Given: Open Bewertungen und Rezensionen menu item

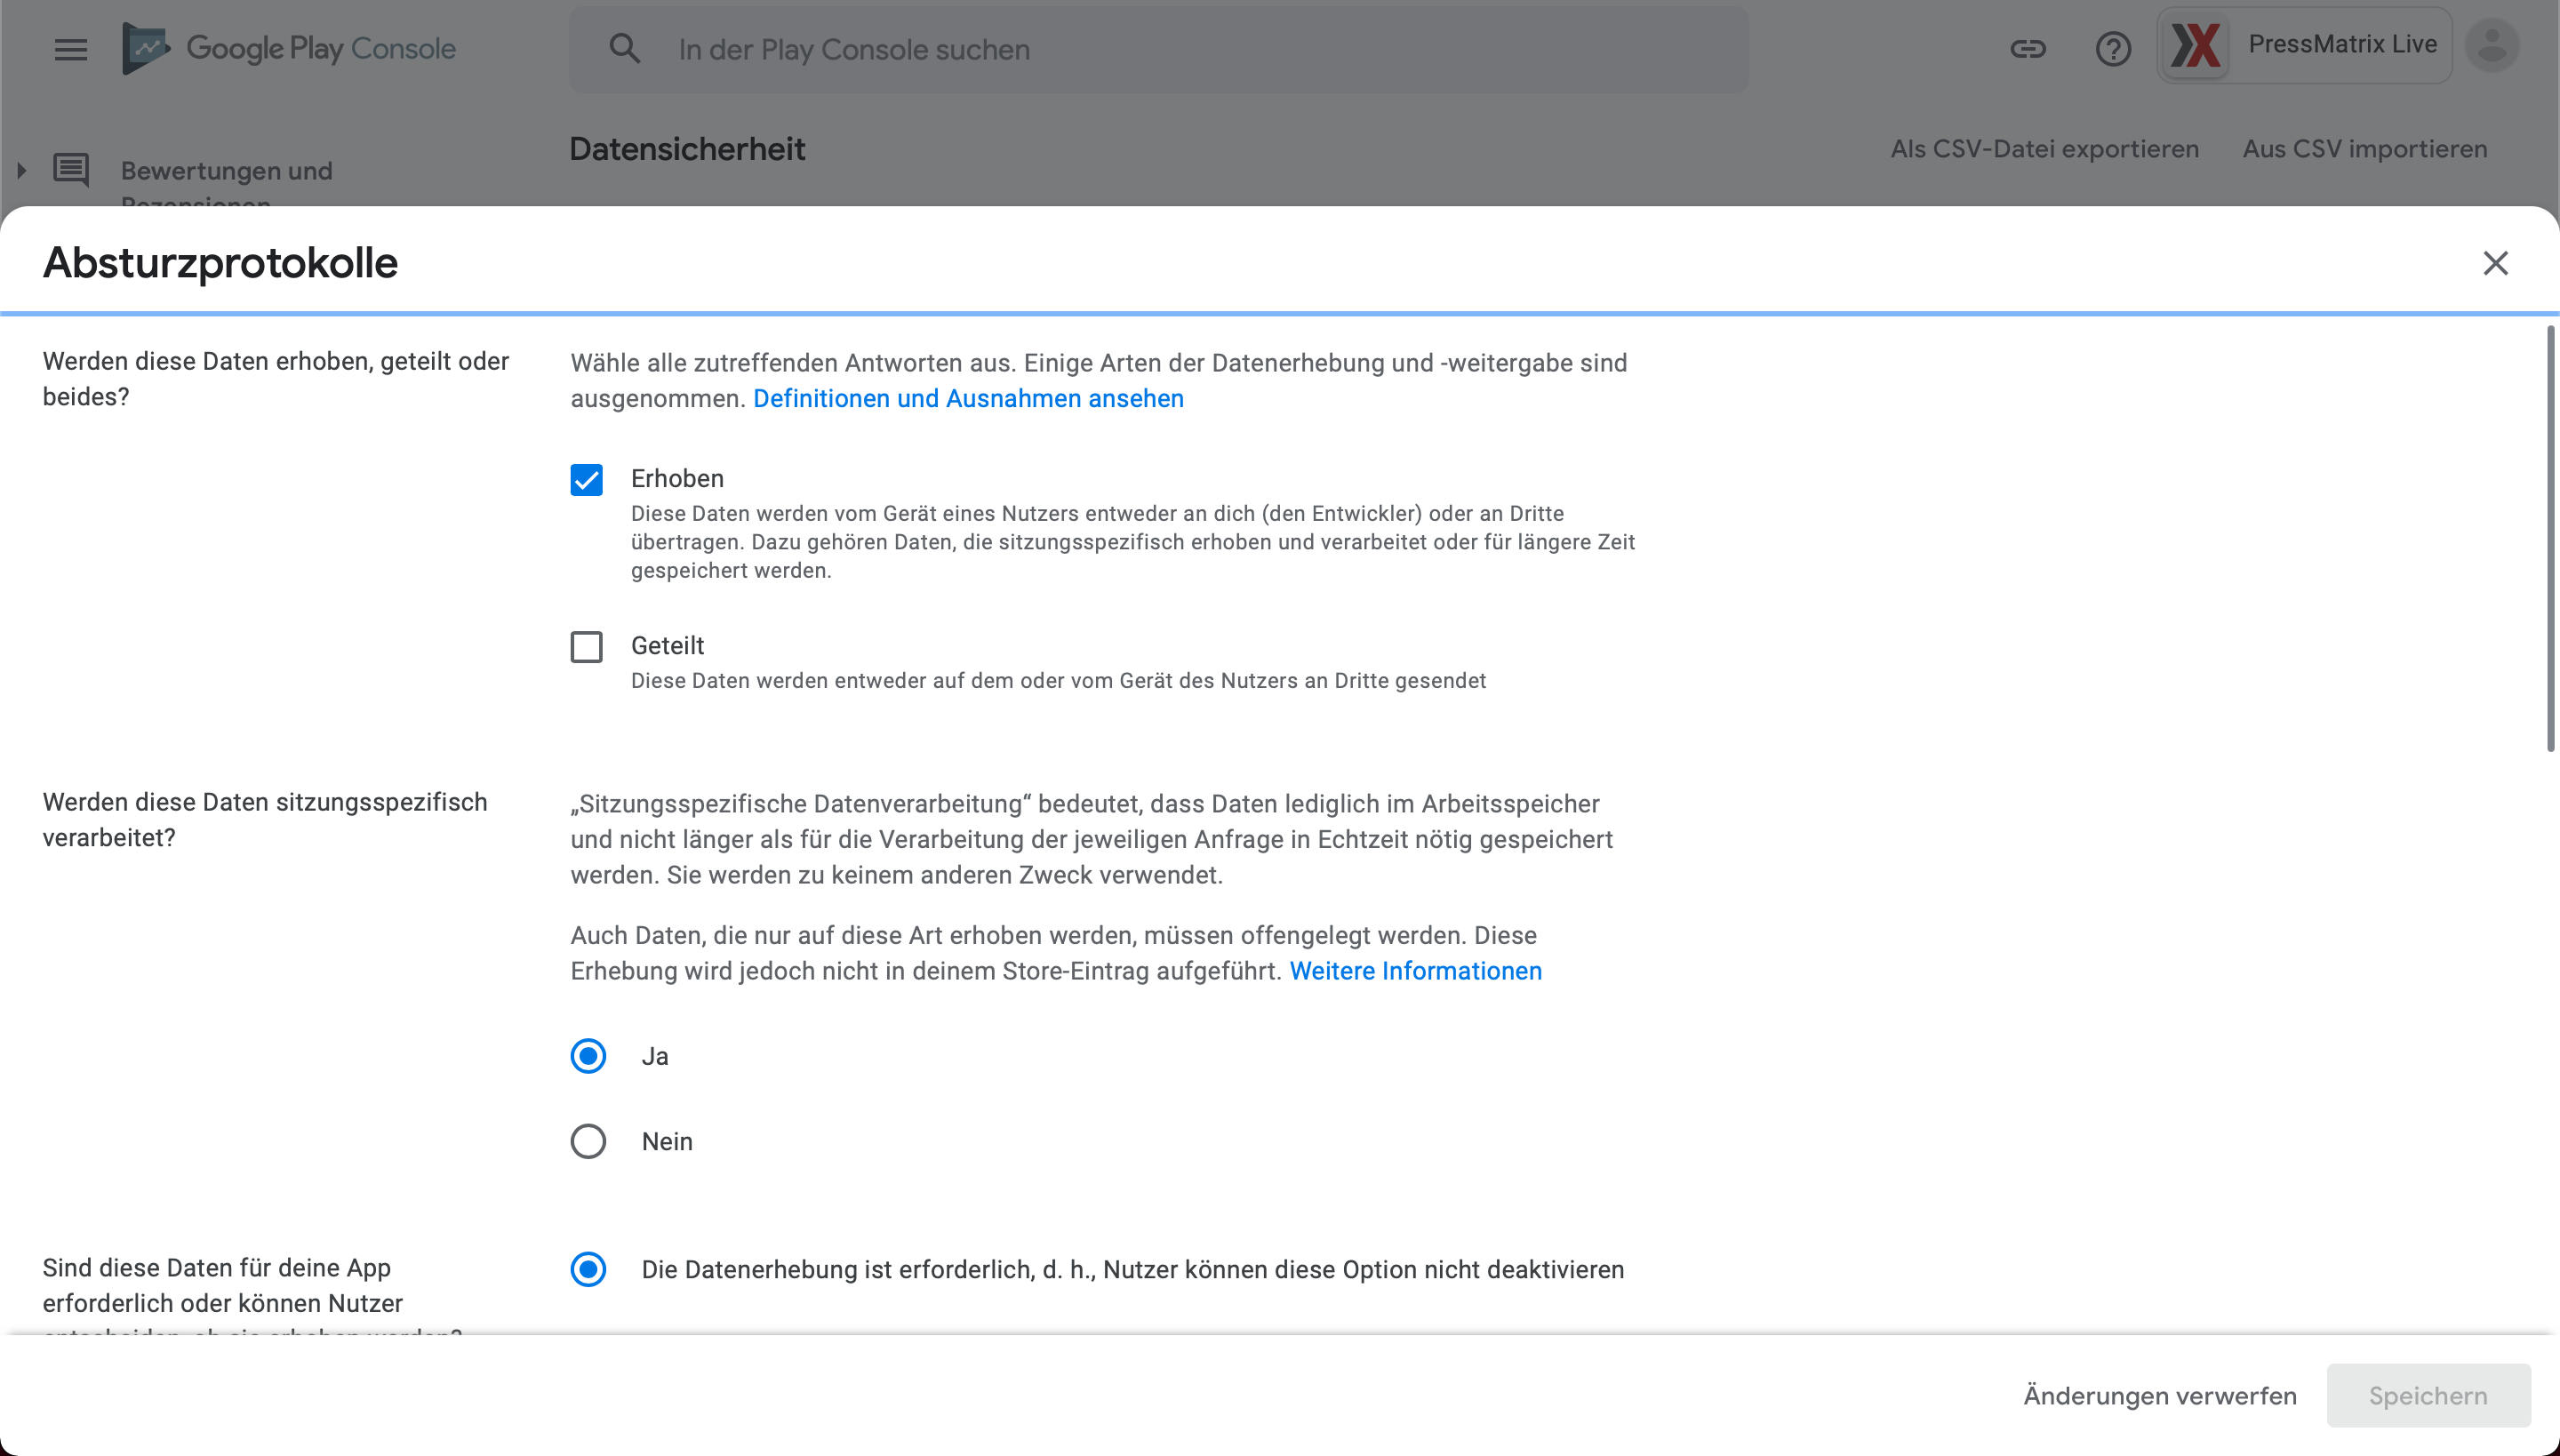Looking at the screenshot, I should click(x=227, y=184).
